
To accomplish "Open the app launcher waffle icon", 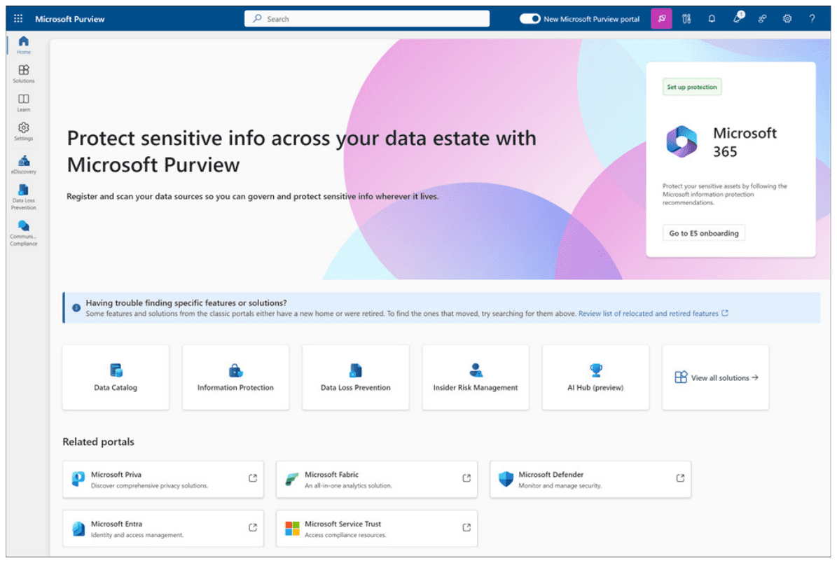I will pyautogui.click(x=18, y=19).
